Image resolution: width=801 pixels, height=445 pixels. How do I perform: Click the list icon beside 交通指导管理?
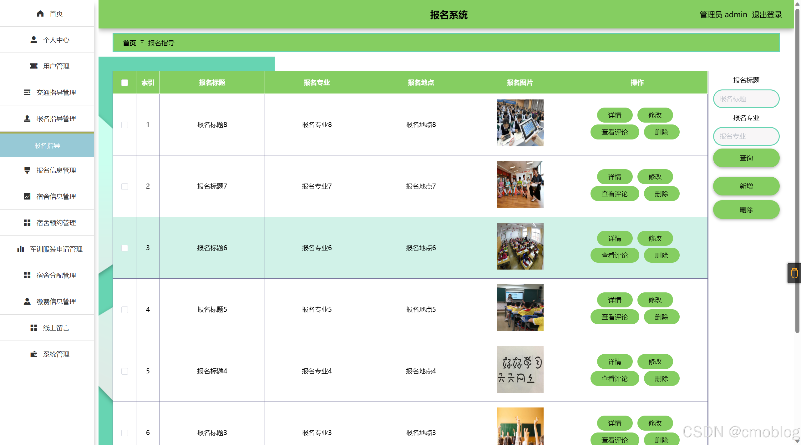[x=27, y=92]
